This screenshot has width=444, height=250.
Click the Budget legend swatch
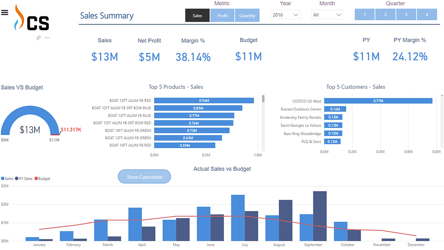coord(36,179)
